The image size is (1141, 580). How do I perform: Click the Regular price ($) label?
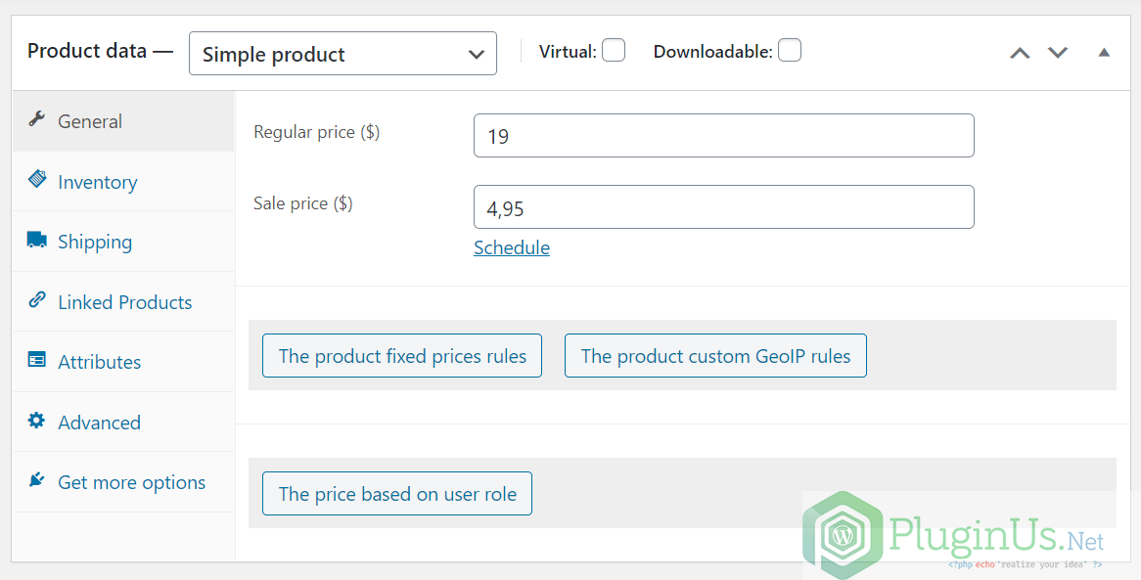[x=316, y=132]
